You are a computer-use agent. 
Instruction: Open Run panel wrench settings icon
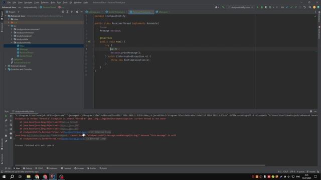(x=6, y=120)
